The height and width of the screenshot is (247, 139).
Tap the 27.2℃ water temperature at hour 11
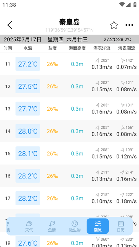pyautogui.click(x=28, y=64)
